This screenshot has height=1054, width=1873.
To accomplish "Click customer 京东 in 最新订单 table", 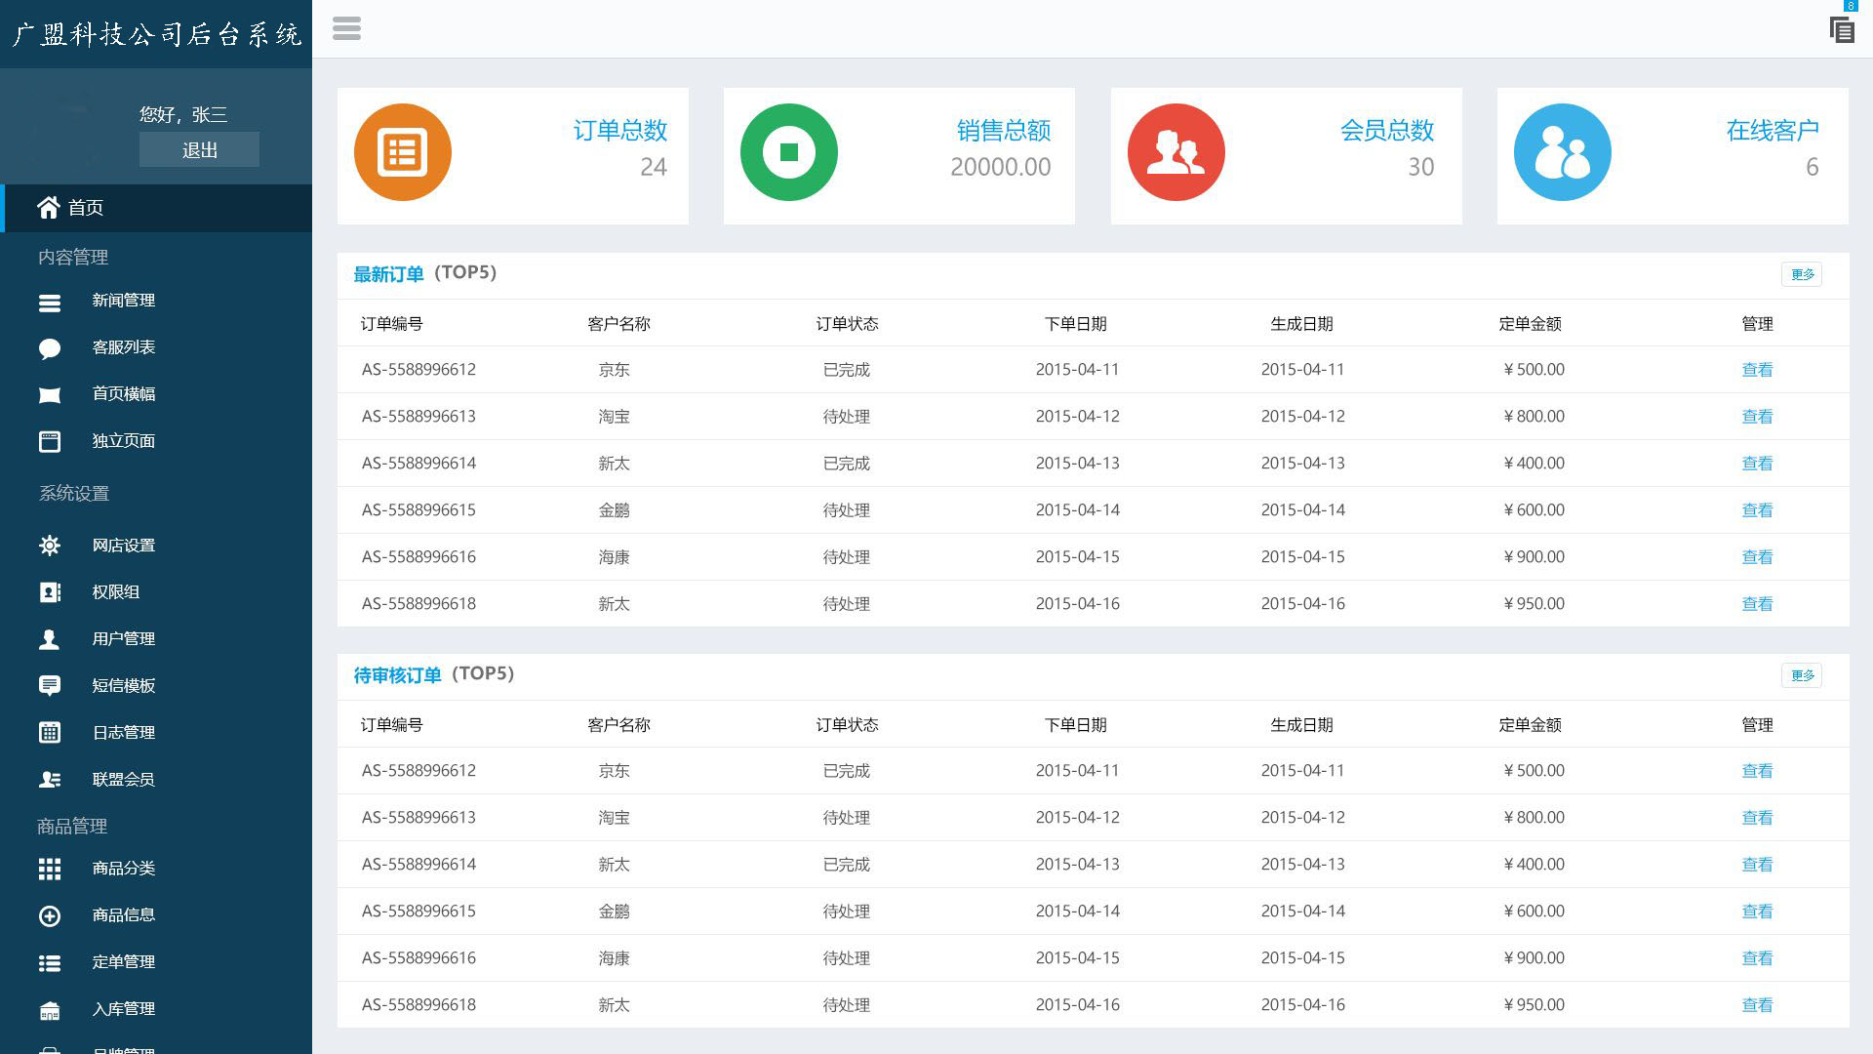I will click(615, 370).
